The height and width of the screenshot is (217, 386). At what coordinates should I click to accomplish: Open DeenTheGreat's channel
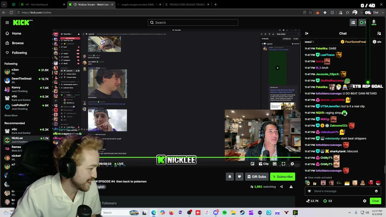pyautogui.click(x=27, y=80)
